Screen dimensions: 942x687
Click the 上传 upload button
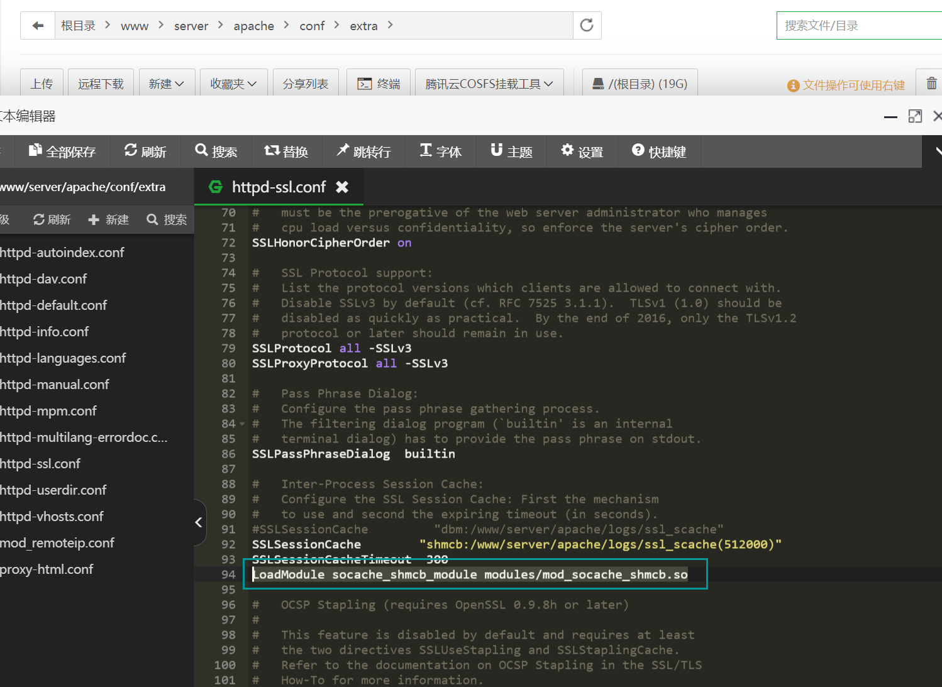42,84
